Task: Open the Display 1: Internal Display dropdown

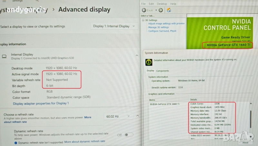Action: 114,26
